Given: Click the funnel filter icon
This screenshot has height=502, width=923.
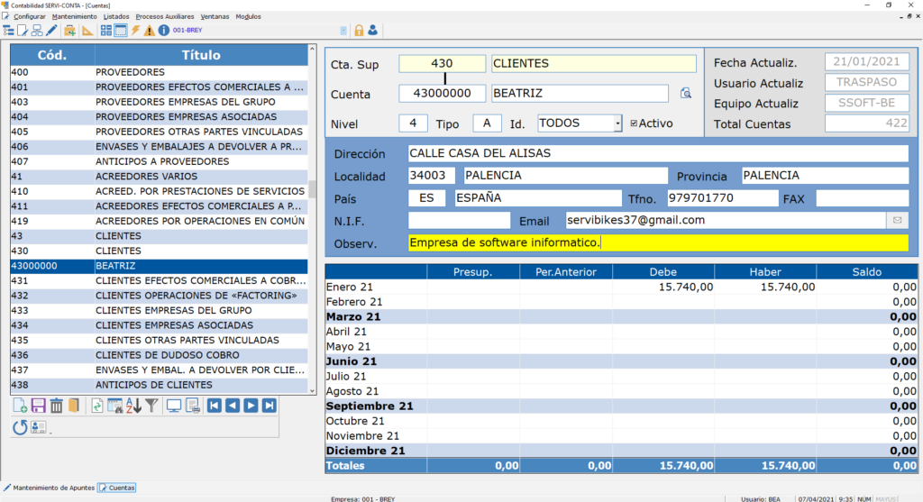Looking at the screenshot, I should pyautogui.click(x=151, y=406).
